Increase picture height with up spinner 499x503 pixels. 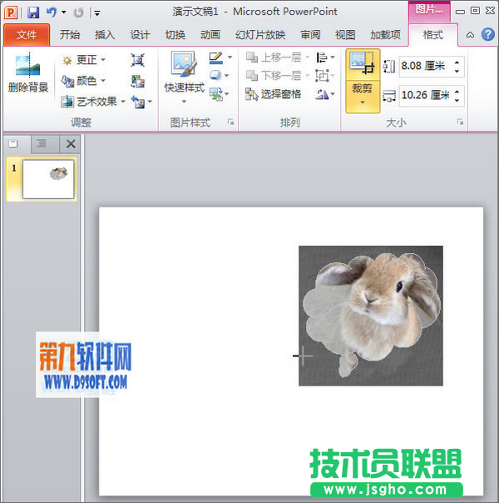pos(457,62)
